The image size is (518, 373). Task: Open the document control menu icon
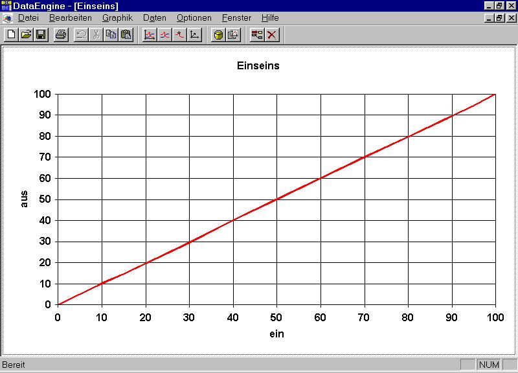coord(7,18)
